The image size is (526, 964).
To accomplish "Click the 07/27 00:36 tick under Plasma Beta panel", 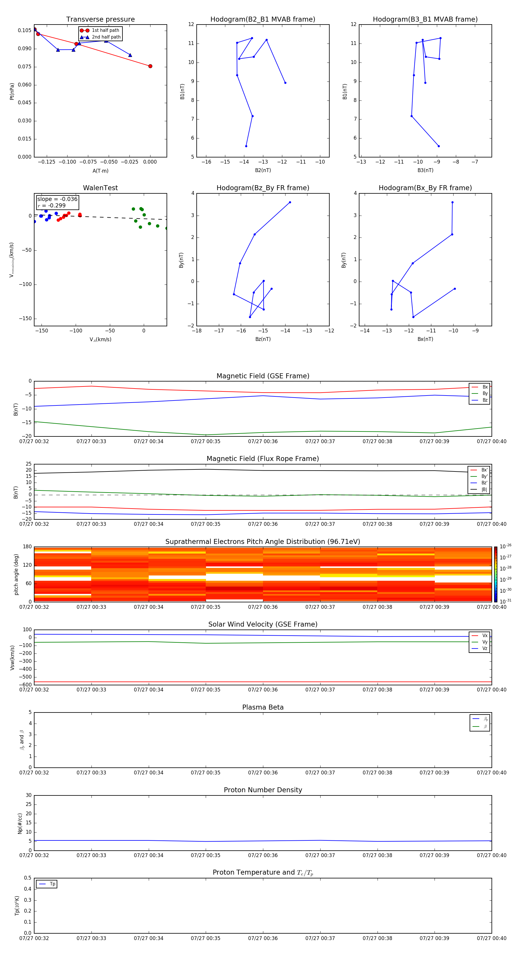I will pos(263,773).
